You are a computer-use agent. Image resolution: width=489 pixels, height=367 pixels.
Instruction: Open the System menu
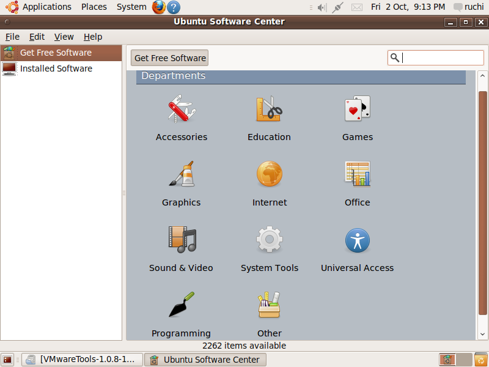tap(131, 7)
